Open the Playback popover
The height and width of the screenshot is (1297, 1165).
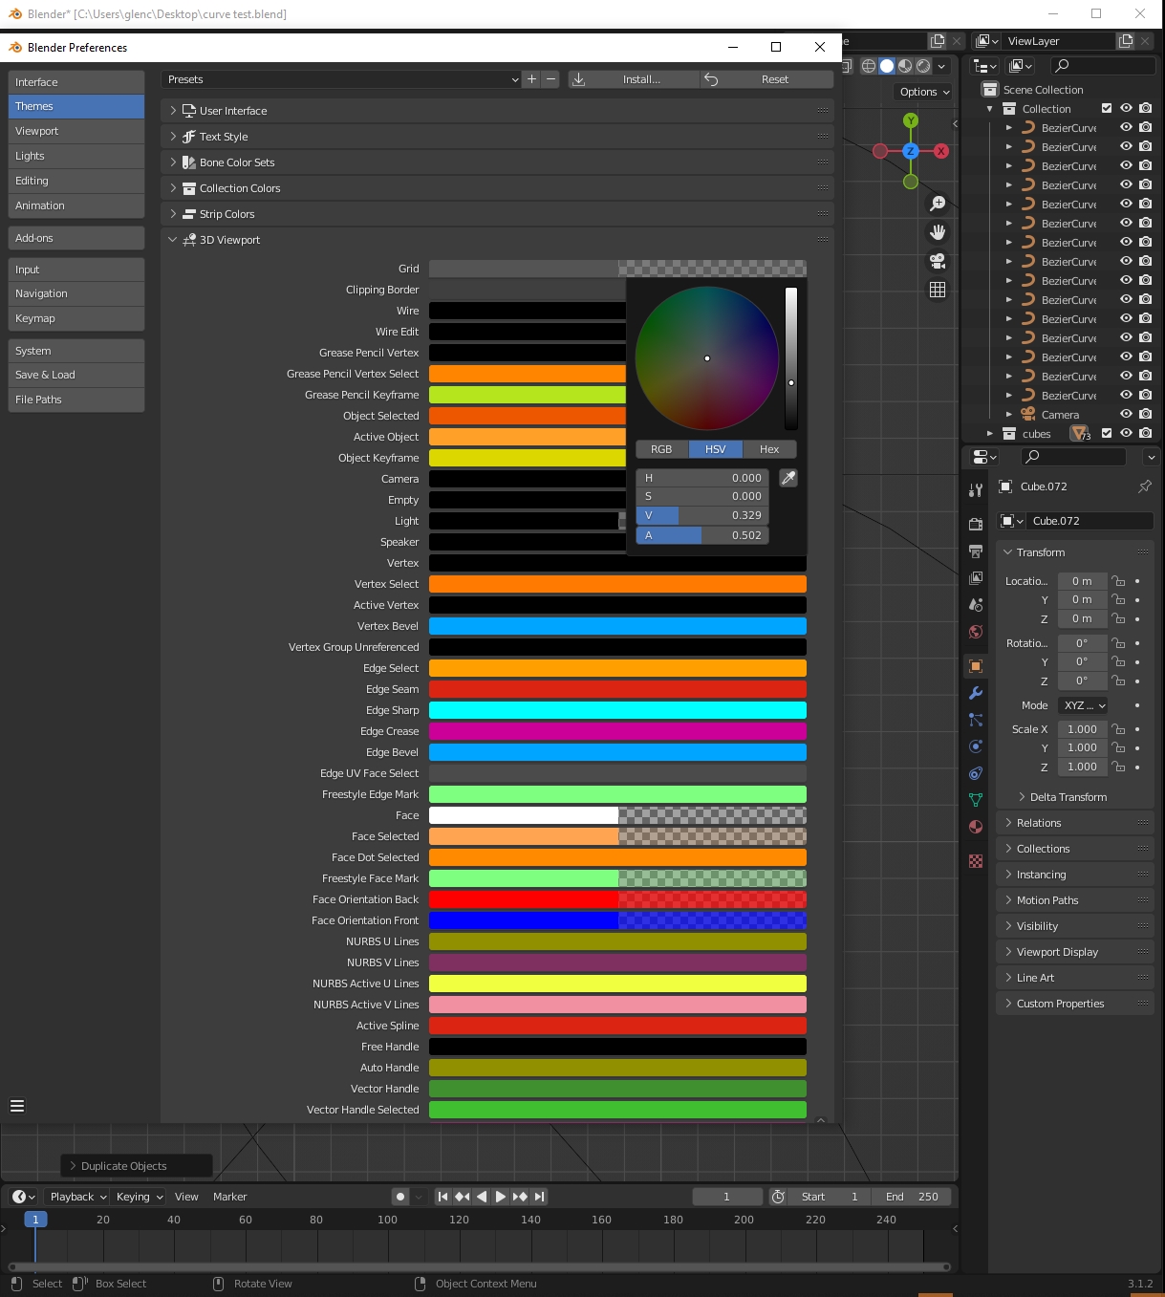[76, 1197]
